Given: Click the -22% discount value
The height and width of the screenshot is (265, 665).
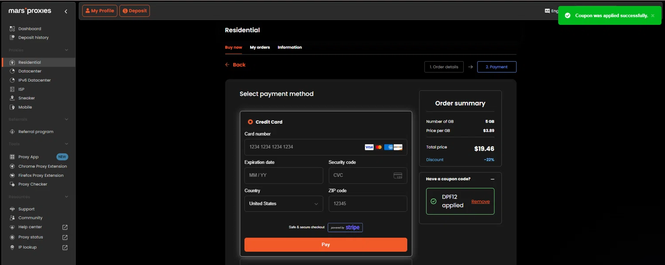Looking at the screenshot, I should [x=489, y=160].
